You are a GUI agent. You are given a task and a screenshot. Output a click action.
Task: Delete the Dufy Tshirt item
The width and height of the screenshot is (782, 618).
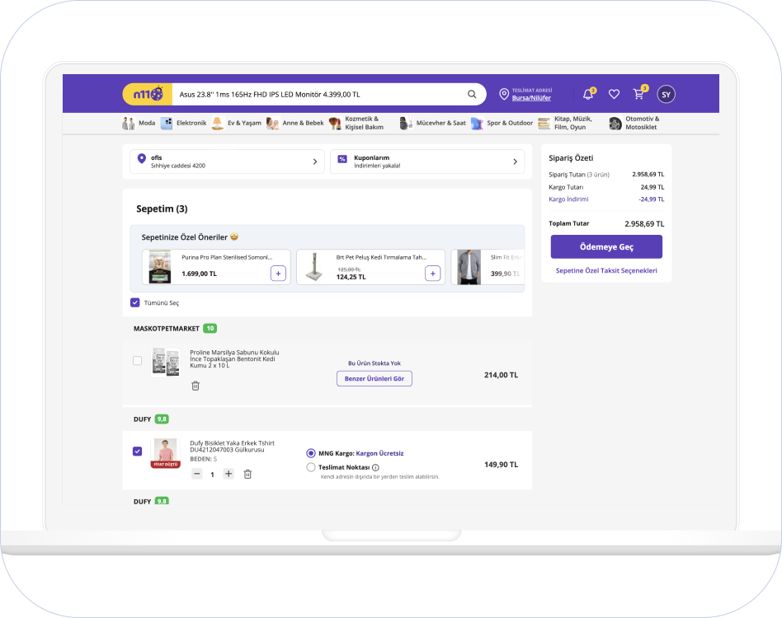pos(247,474)
